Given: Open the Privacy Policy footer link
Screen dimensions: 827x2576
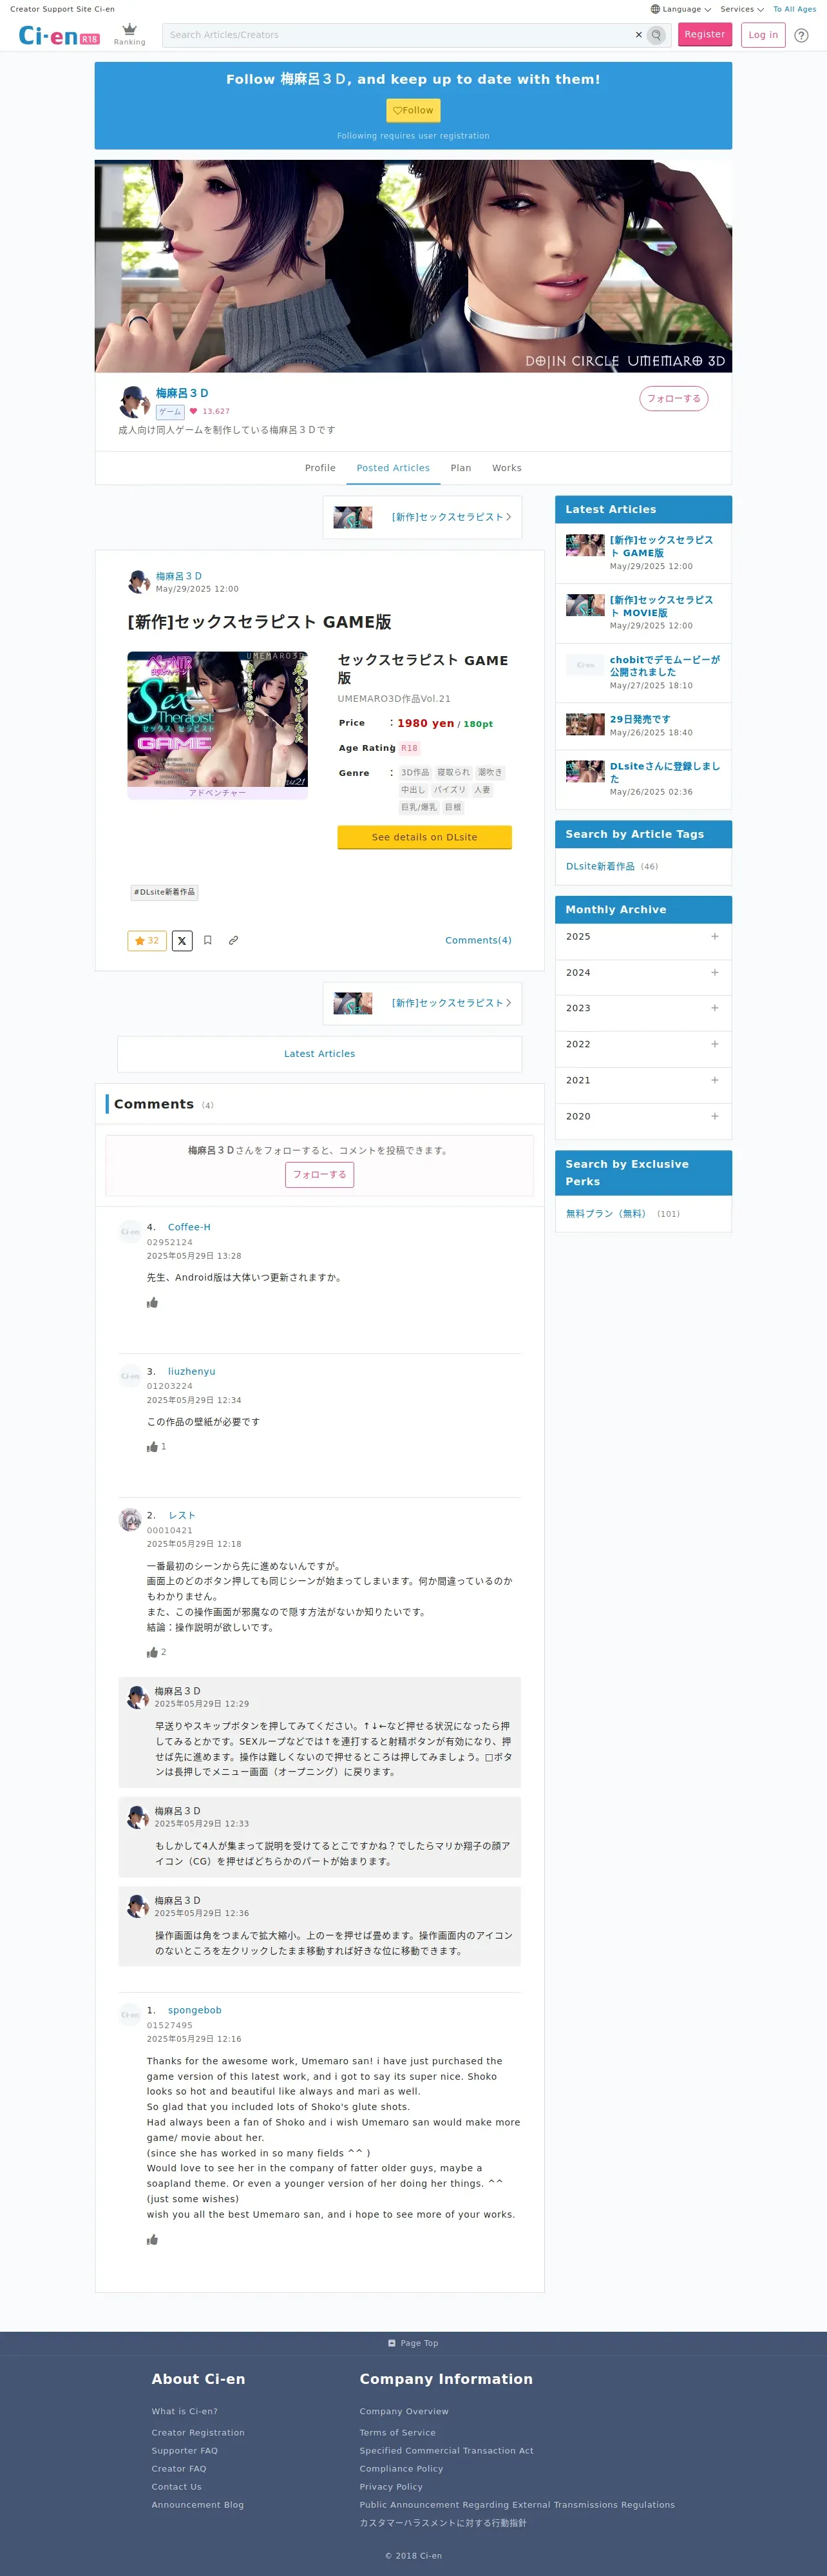Looking at the screenshot, I should 392,2487.
